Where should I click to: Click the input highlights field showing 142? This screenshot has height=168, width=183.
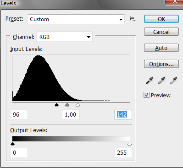pos(123,115)
